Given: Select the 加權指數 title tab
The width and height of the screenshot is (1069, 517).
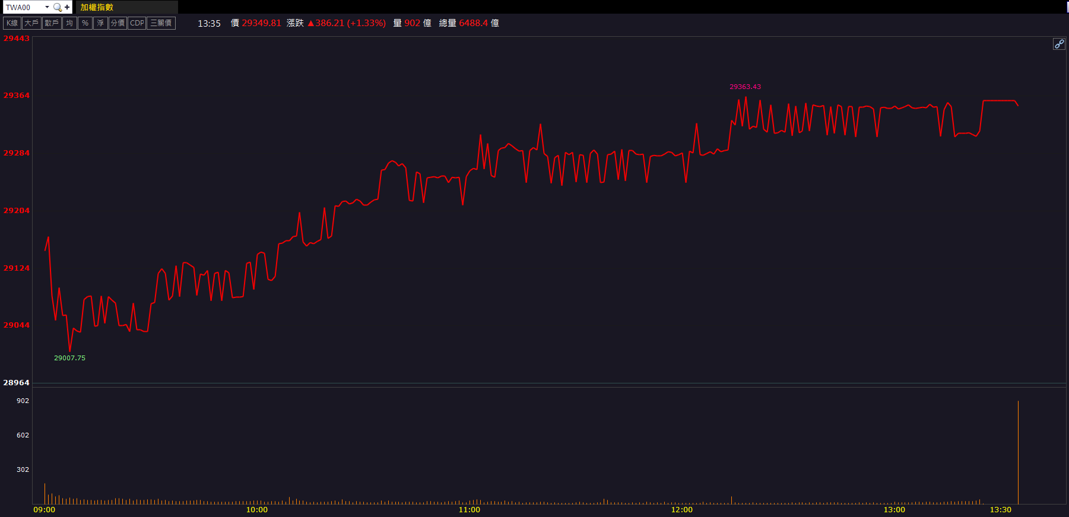Looking at the screenshot, I should coord(97,7).
